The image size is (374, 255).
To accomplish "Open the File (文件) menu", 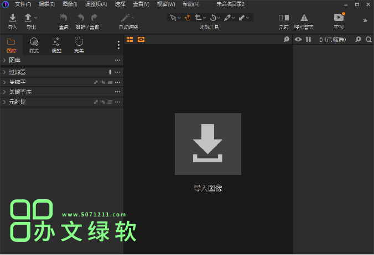I will point(23,4).
